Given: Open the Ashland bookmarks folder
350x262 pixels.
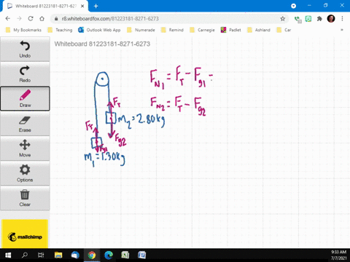Looking at the screenshot, I should pos(259,30).
